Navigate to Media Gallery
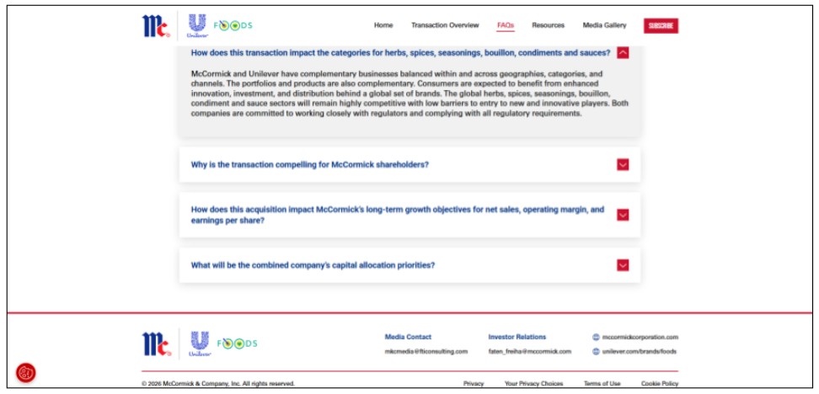Image resolution: width=819 pixels, height=394 pixels. (604, 25)
